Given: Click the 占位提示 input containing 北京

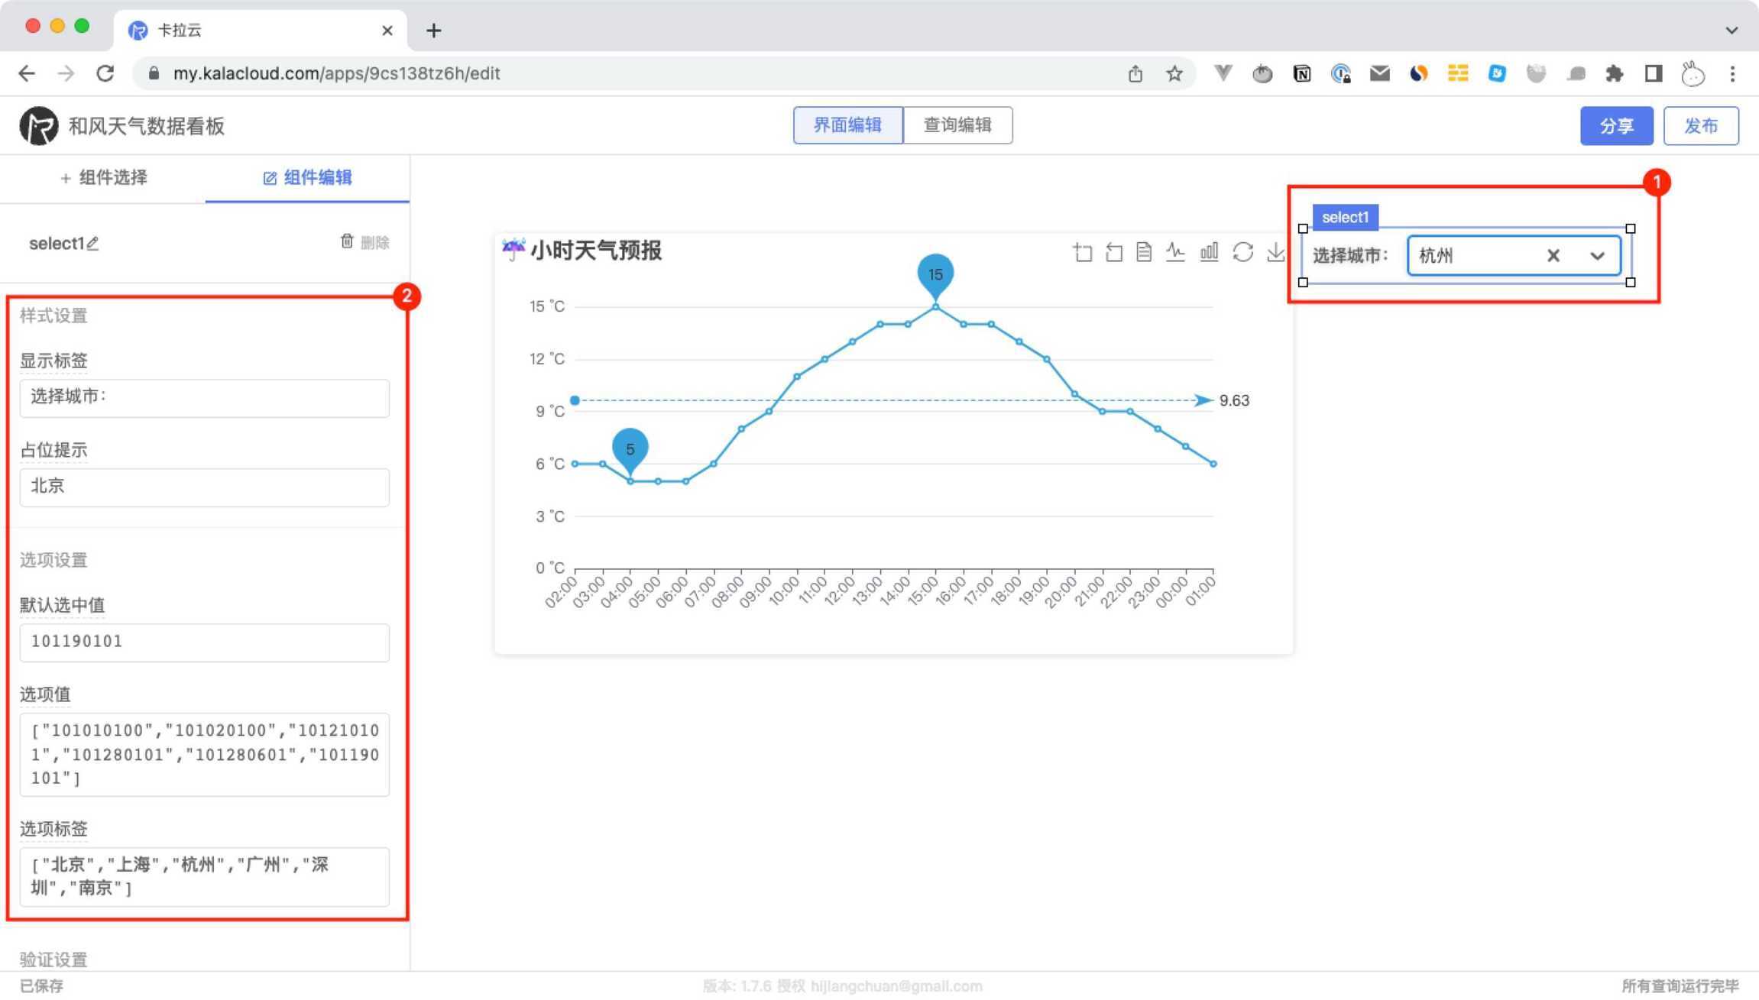Looking at the screenshot, I should (204, 487).
